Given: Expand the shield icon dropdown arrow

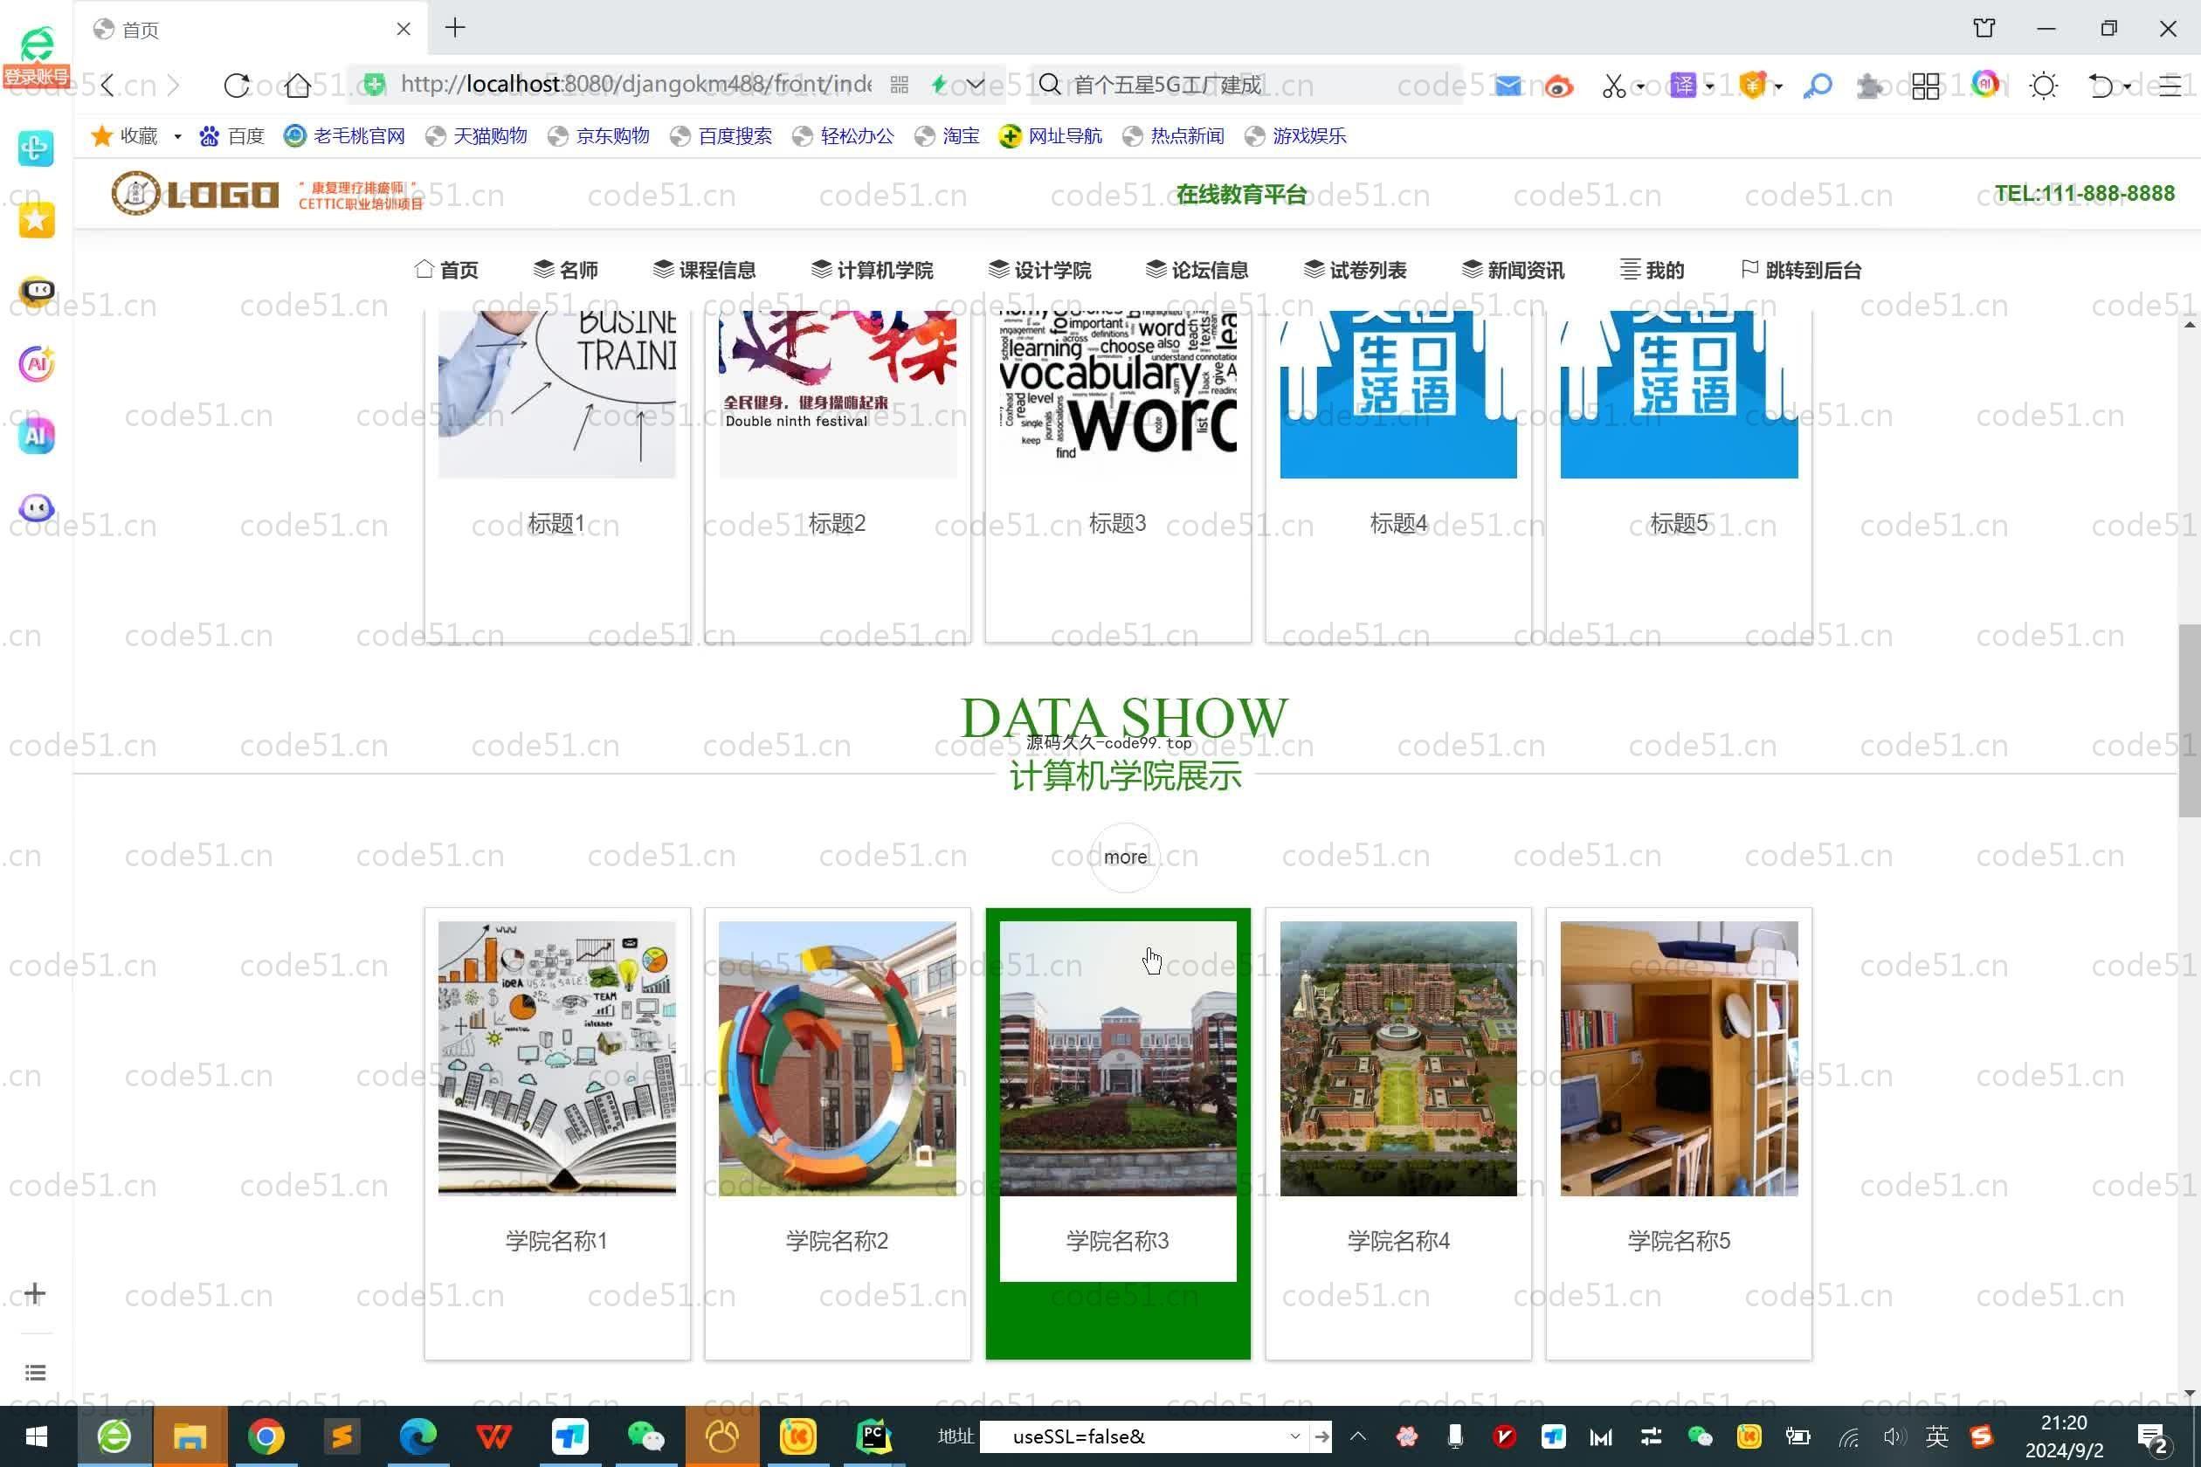Looking at the screenshot, I should coord(1778,87).
